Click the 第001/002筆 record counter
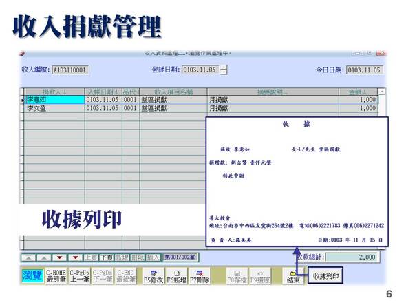The height and width of the screenshot is (305, 406). 180,257
